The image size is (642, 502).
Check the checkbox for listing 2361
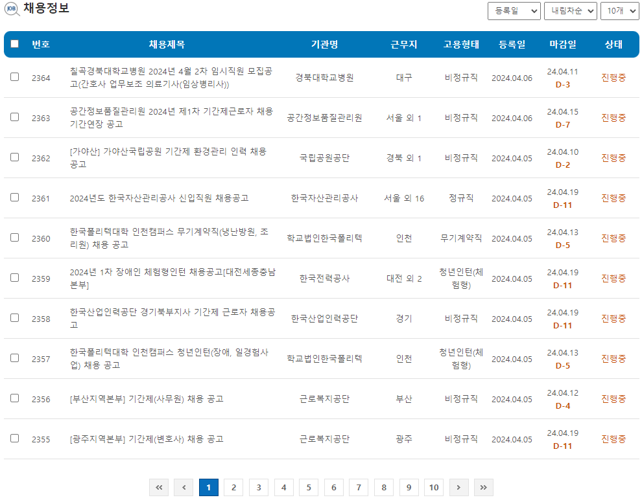[15, 198]
